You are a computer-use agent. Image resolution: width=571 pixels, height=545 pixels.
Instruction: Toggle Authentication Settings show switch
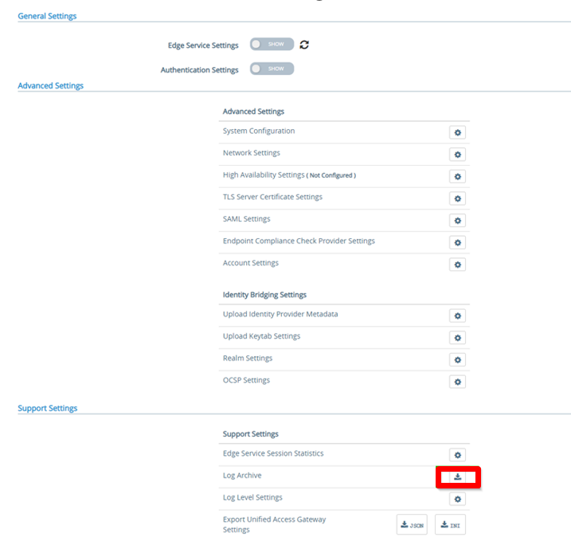click(272, 69)
